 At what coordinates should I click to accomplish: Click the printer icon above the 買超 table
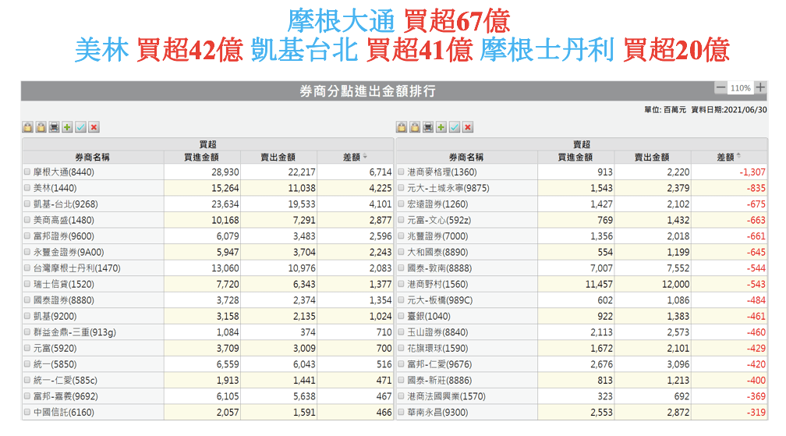point(54,127)
